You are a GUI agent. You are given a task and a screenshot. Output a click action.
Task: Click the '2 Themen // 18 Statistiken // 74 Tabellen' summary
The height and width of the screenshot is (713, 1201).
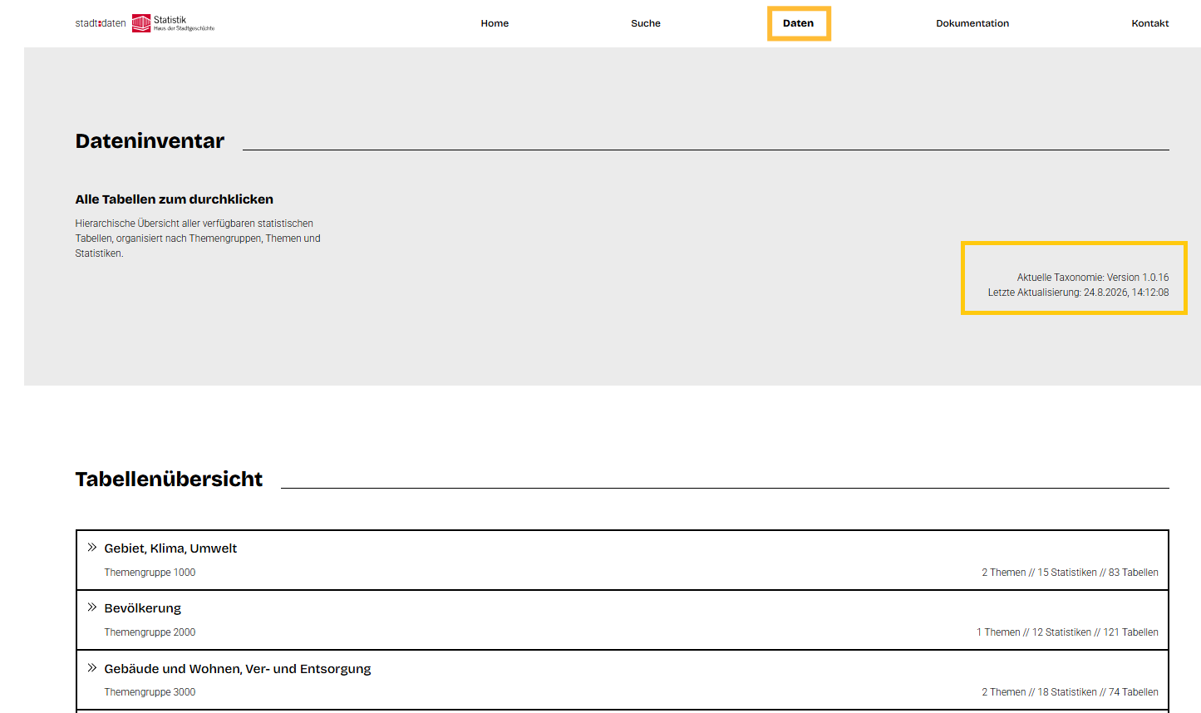pos(1070,692)
